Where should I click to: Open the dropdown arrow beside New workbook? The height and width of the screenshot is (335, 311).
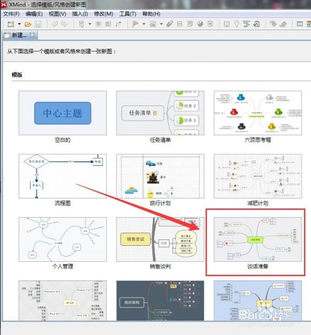pyautogui.click(x=19, y=24)
